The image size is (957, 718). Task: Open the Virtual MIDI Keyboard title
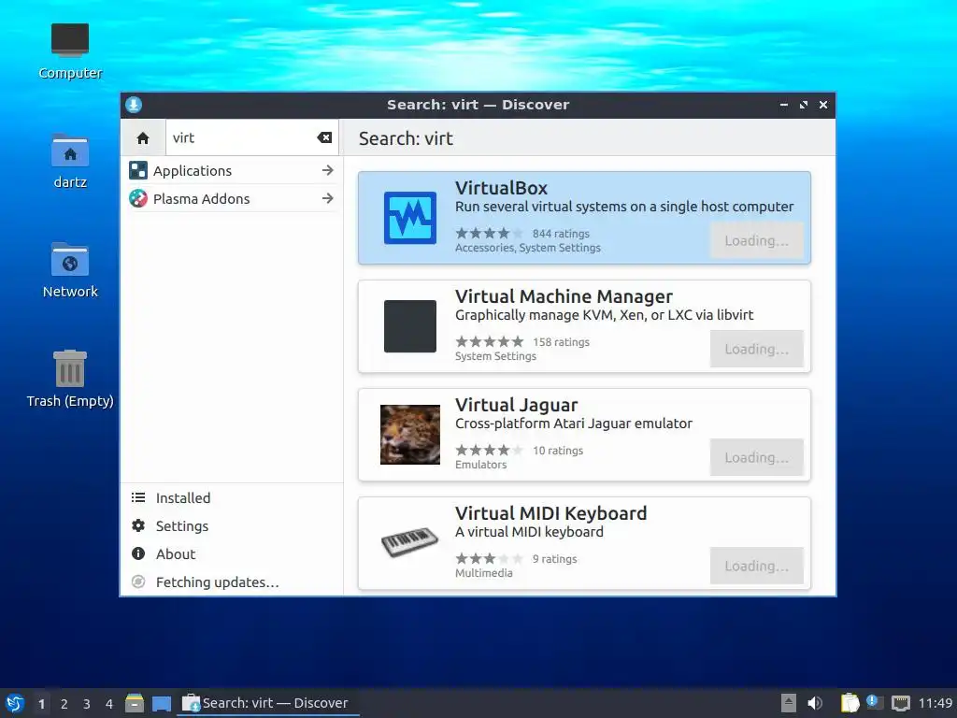551,513
